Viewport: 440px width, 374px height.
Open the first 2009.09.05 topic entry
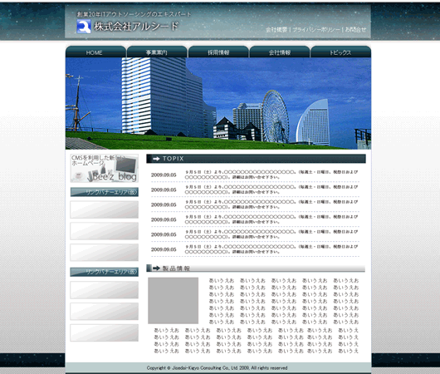255,175
